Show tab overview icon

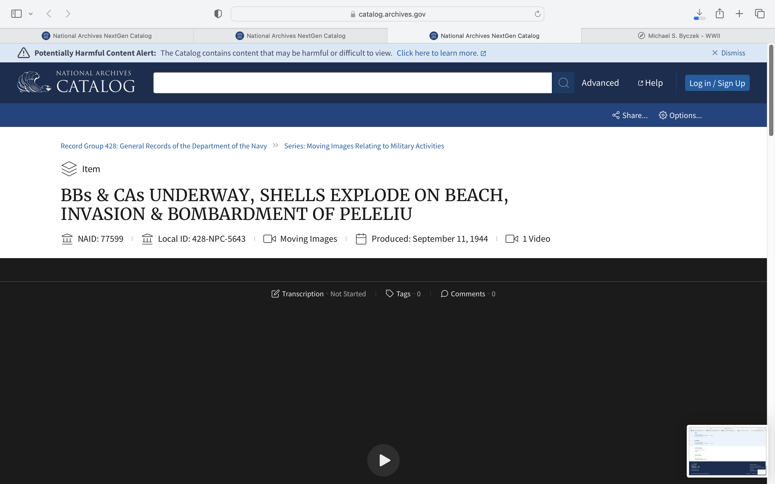coord(760,14)
